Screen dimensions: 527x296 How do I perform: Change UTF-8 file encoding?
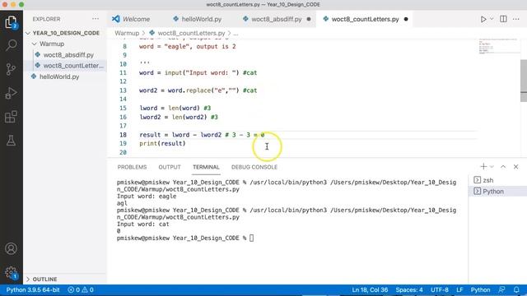[x=439, y=290]
